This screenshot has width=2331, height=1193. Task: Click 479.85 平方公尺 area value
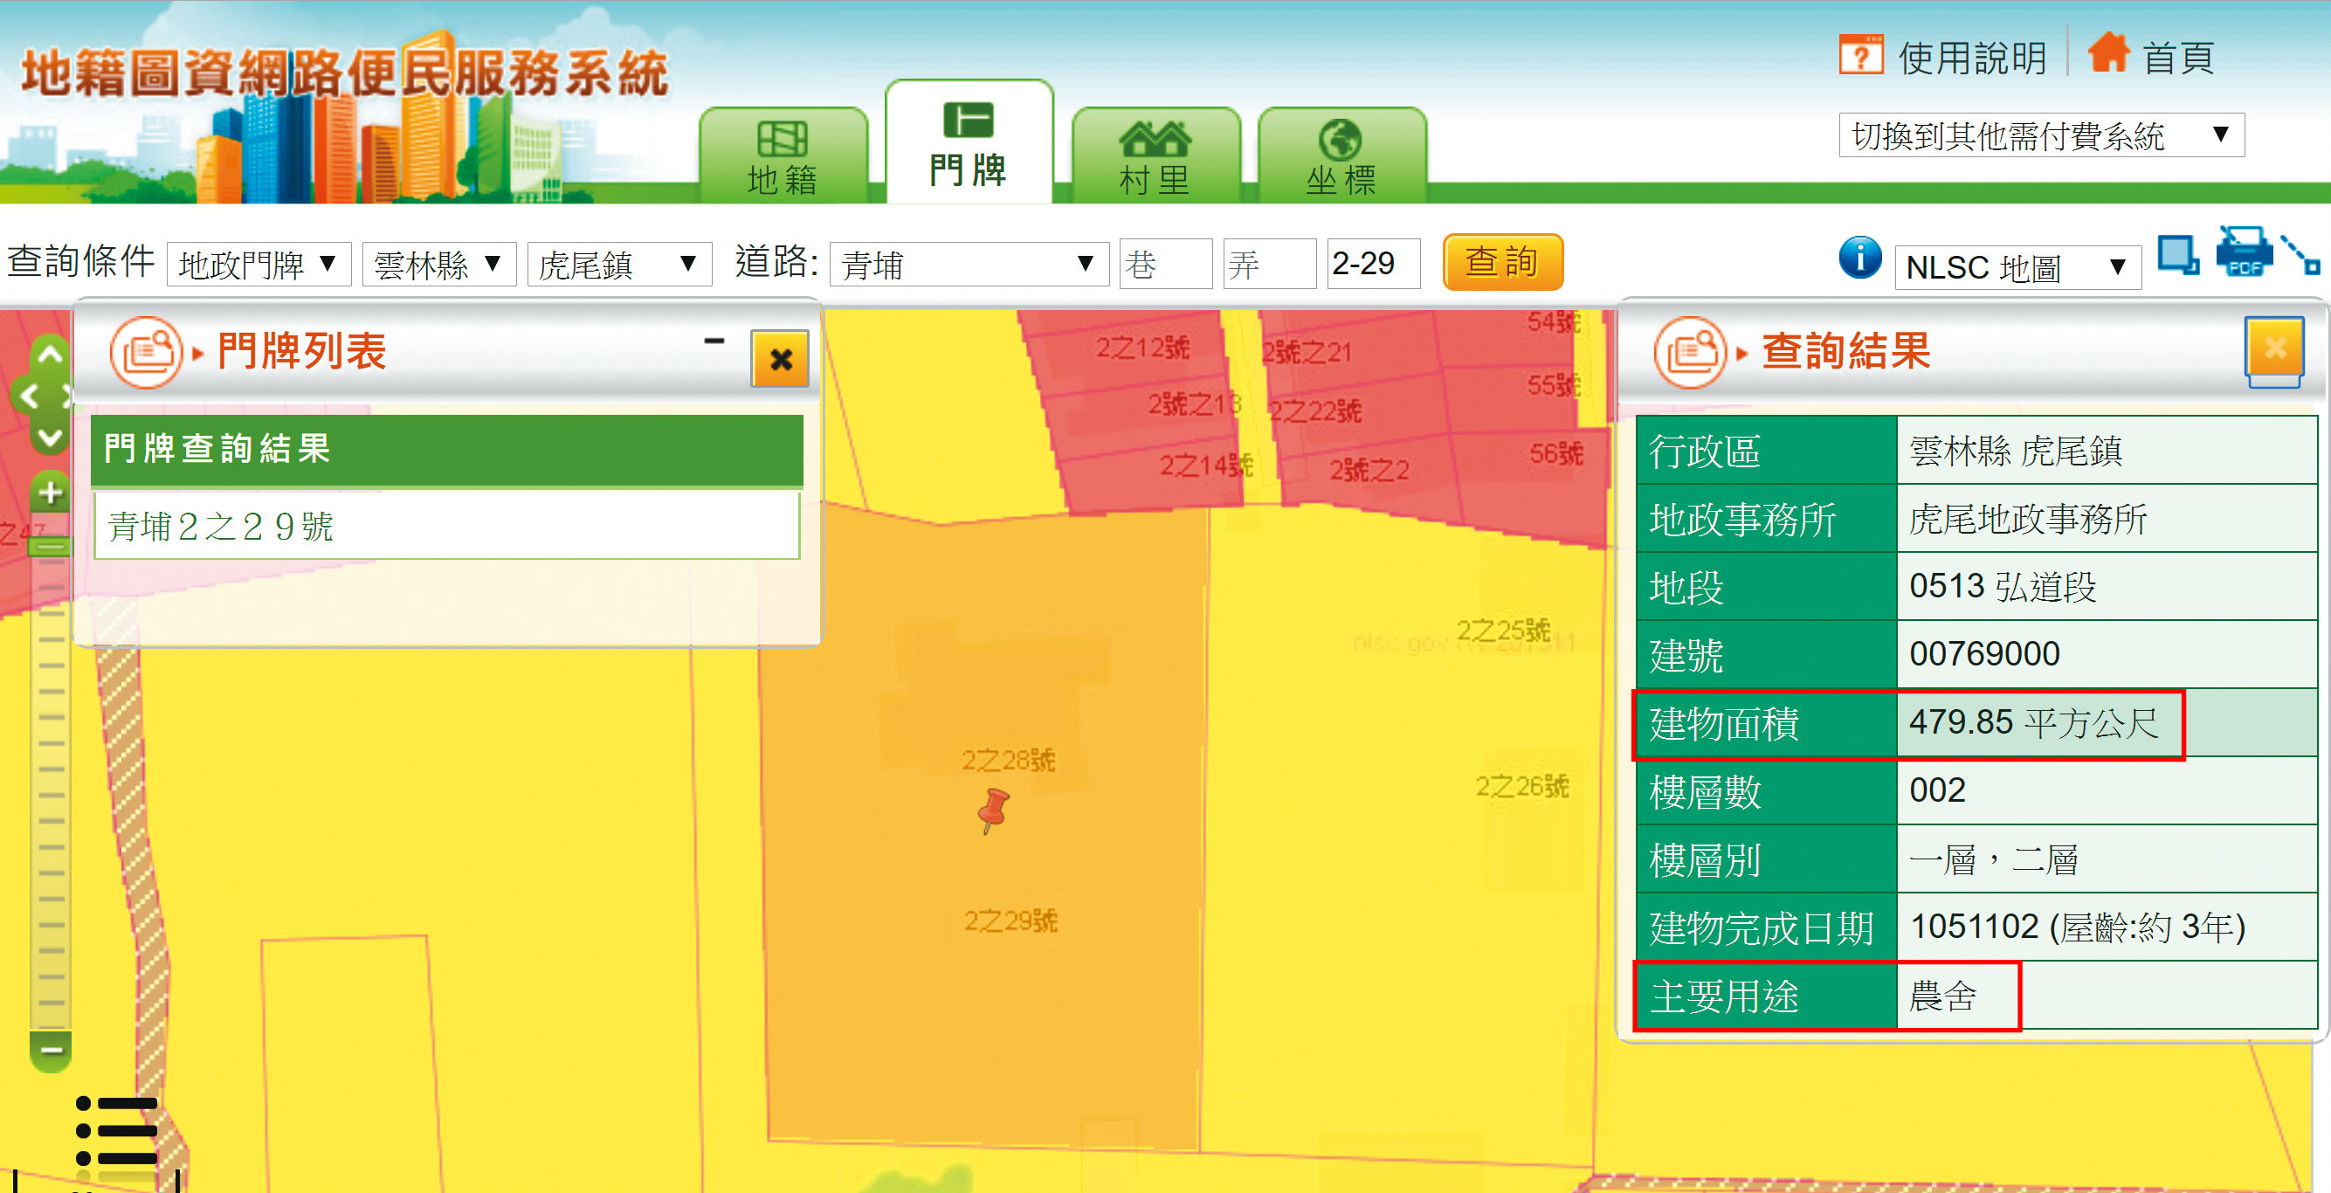pyautogui.click(x=2034, y=722)
